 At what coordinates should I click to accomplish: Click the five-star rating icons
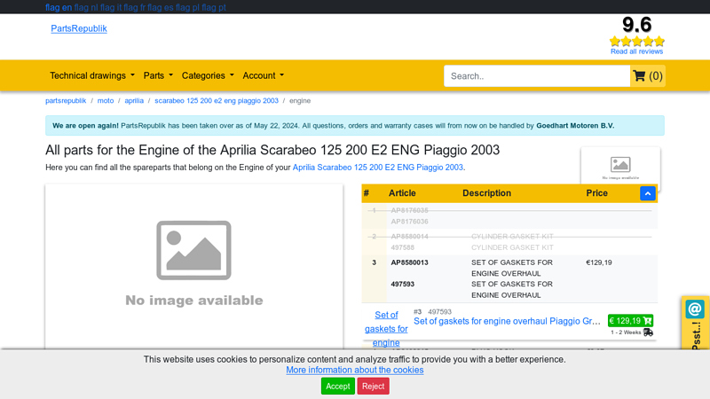point(636,41)
